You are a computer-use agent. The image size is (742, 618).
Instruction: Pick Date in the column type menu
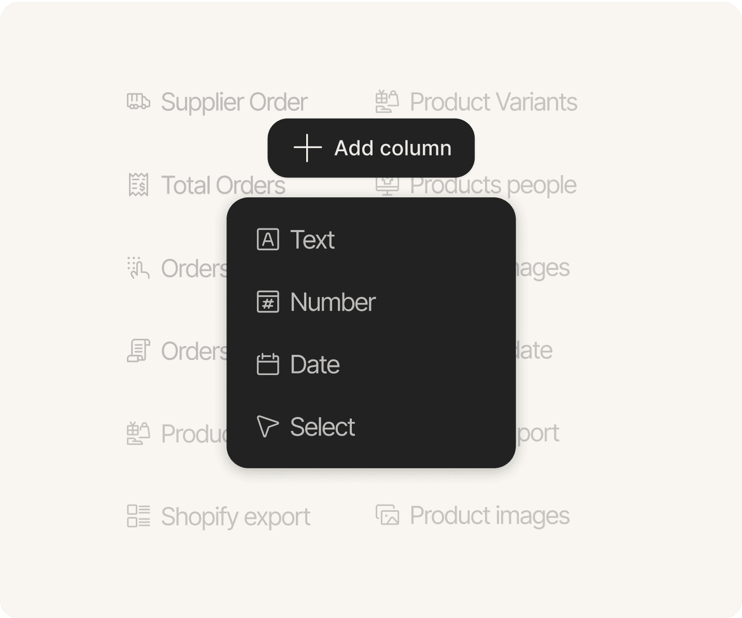pyautogui.click(x=315, y=365)
